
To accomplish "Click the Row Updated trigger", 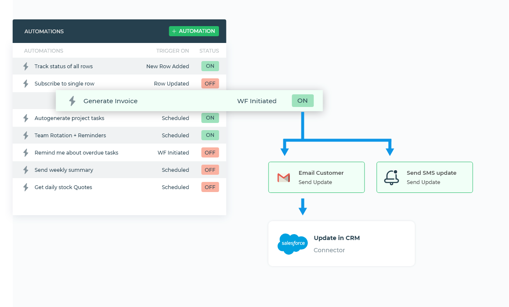I will tap(171, 83).
